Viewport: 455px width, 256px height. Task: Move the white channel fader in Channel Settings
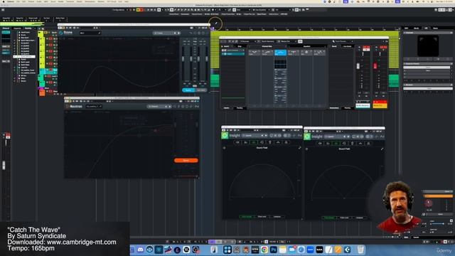tap(358, 66)
